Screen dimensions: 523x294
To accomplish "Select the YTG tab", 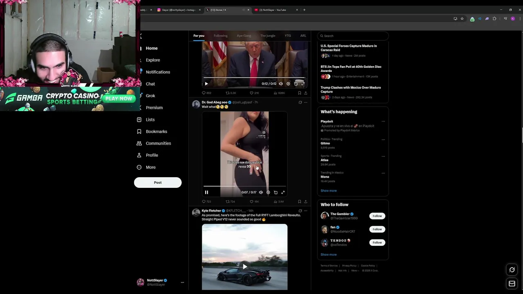I will click(288, 36).
